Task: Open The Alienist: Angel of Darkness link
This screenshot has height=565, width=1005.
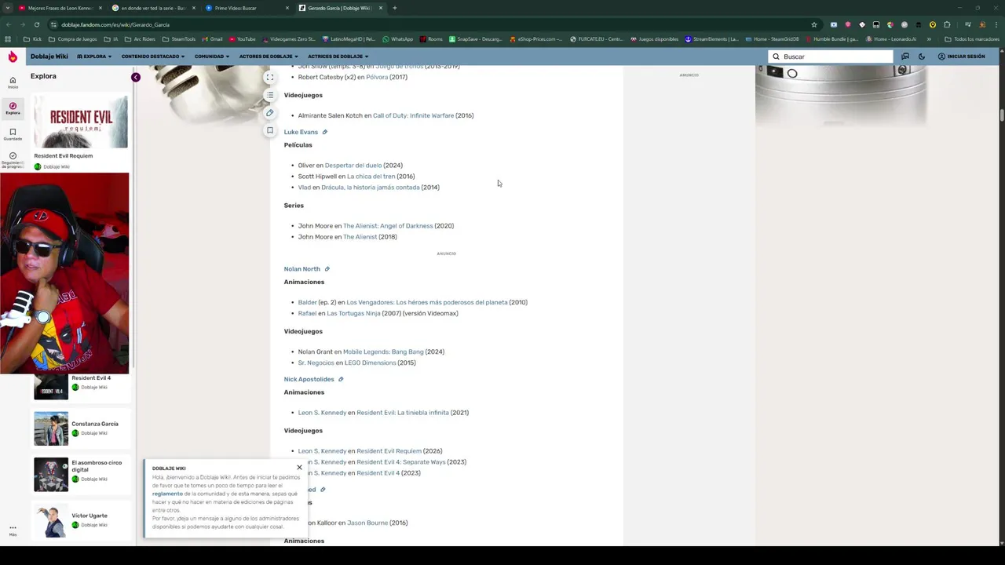Action: [388, 226]
